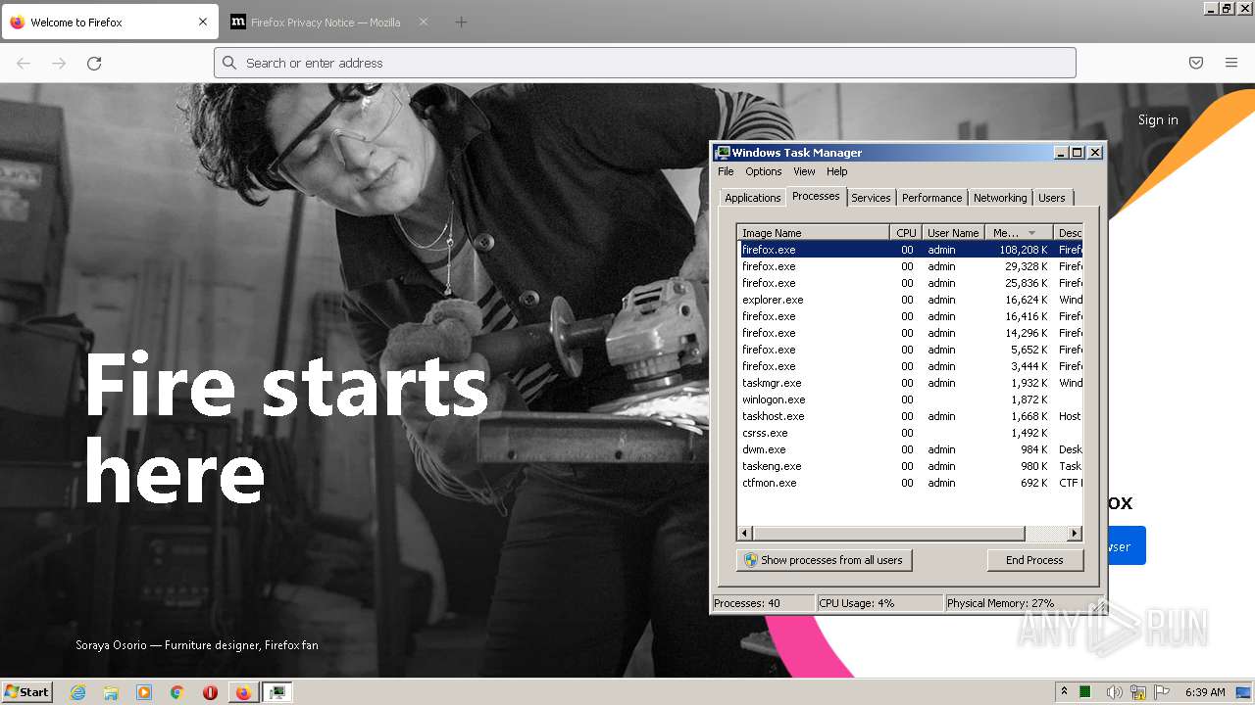Click the Firefox back arrow button
The height and width of the screenshot is (705, 1255).
(x=24, y=63)
